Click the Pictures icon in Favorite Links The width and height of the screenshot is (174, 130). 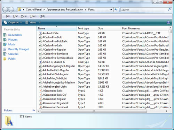5,40
